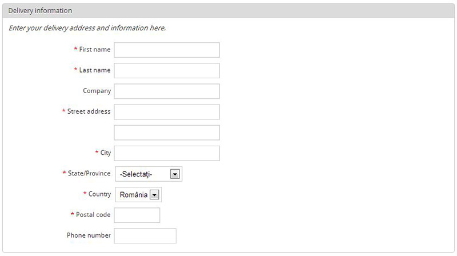Screen dimensions: 457x256
Task: Focus the Last name text box
Action: [x=167, y=70]
